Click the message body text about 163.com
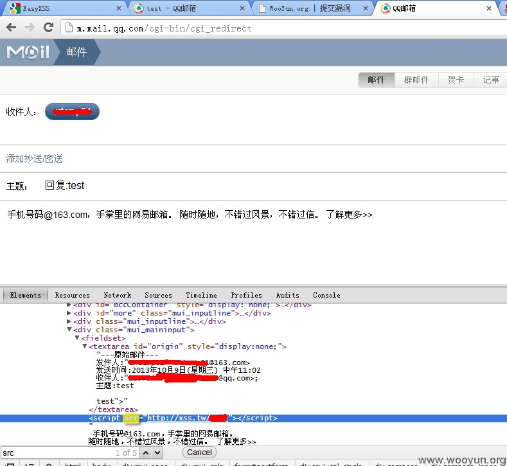 tap(190, 215)
